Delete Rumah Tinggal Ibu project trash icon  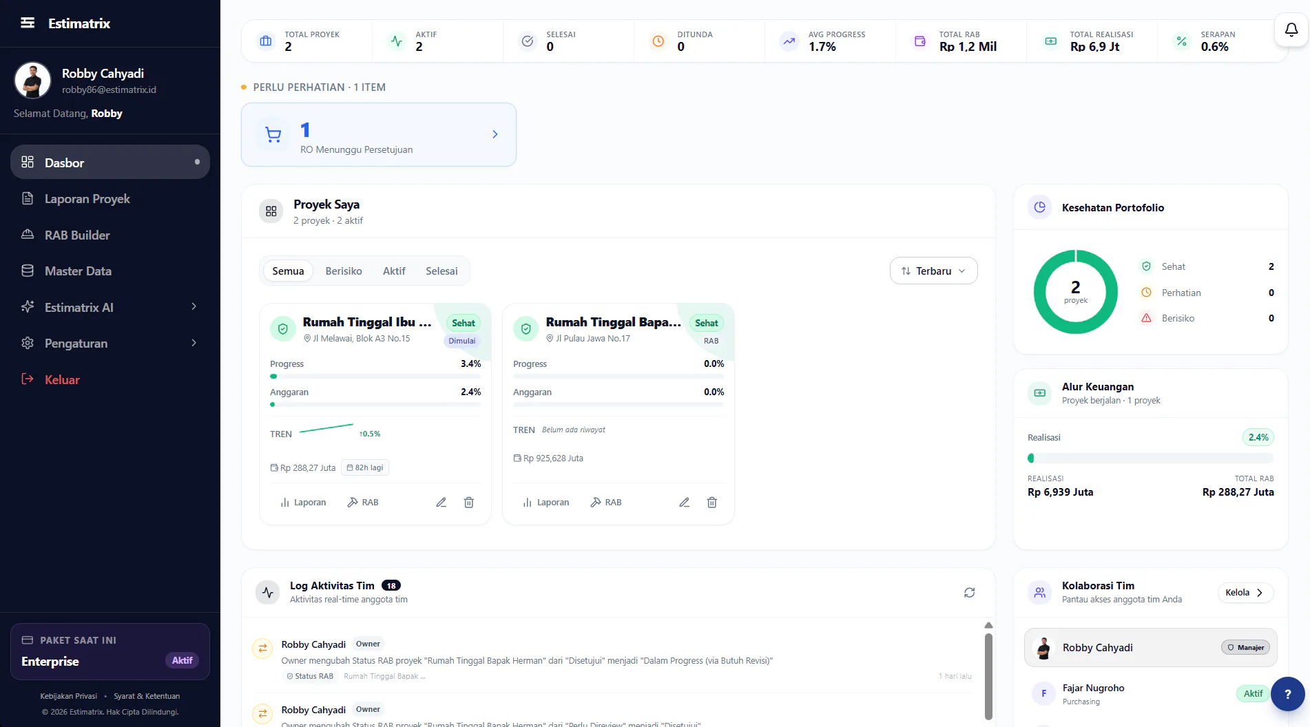(469, 503)
